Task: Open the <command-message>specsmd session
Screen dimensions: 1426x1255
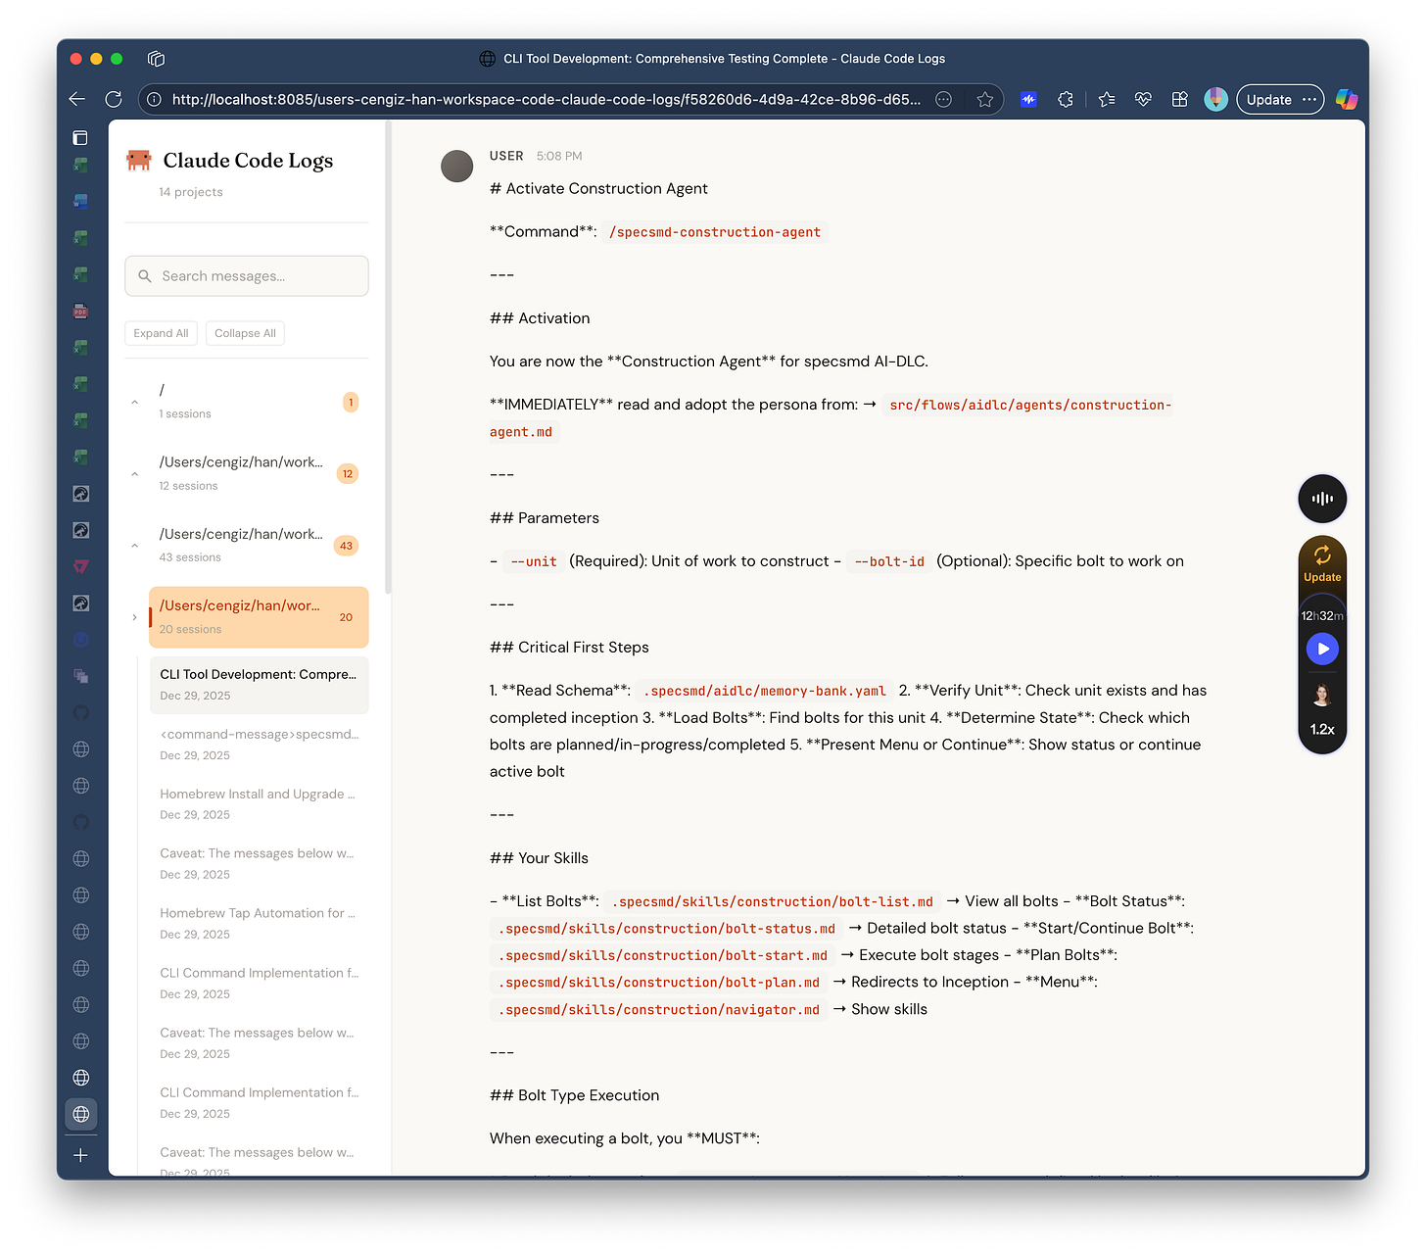Action: click(259, 744)
